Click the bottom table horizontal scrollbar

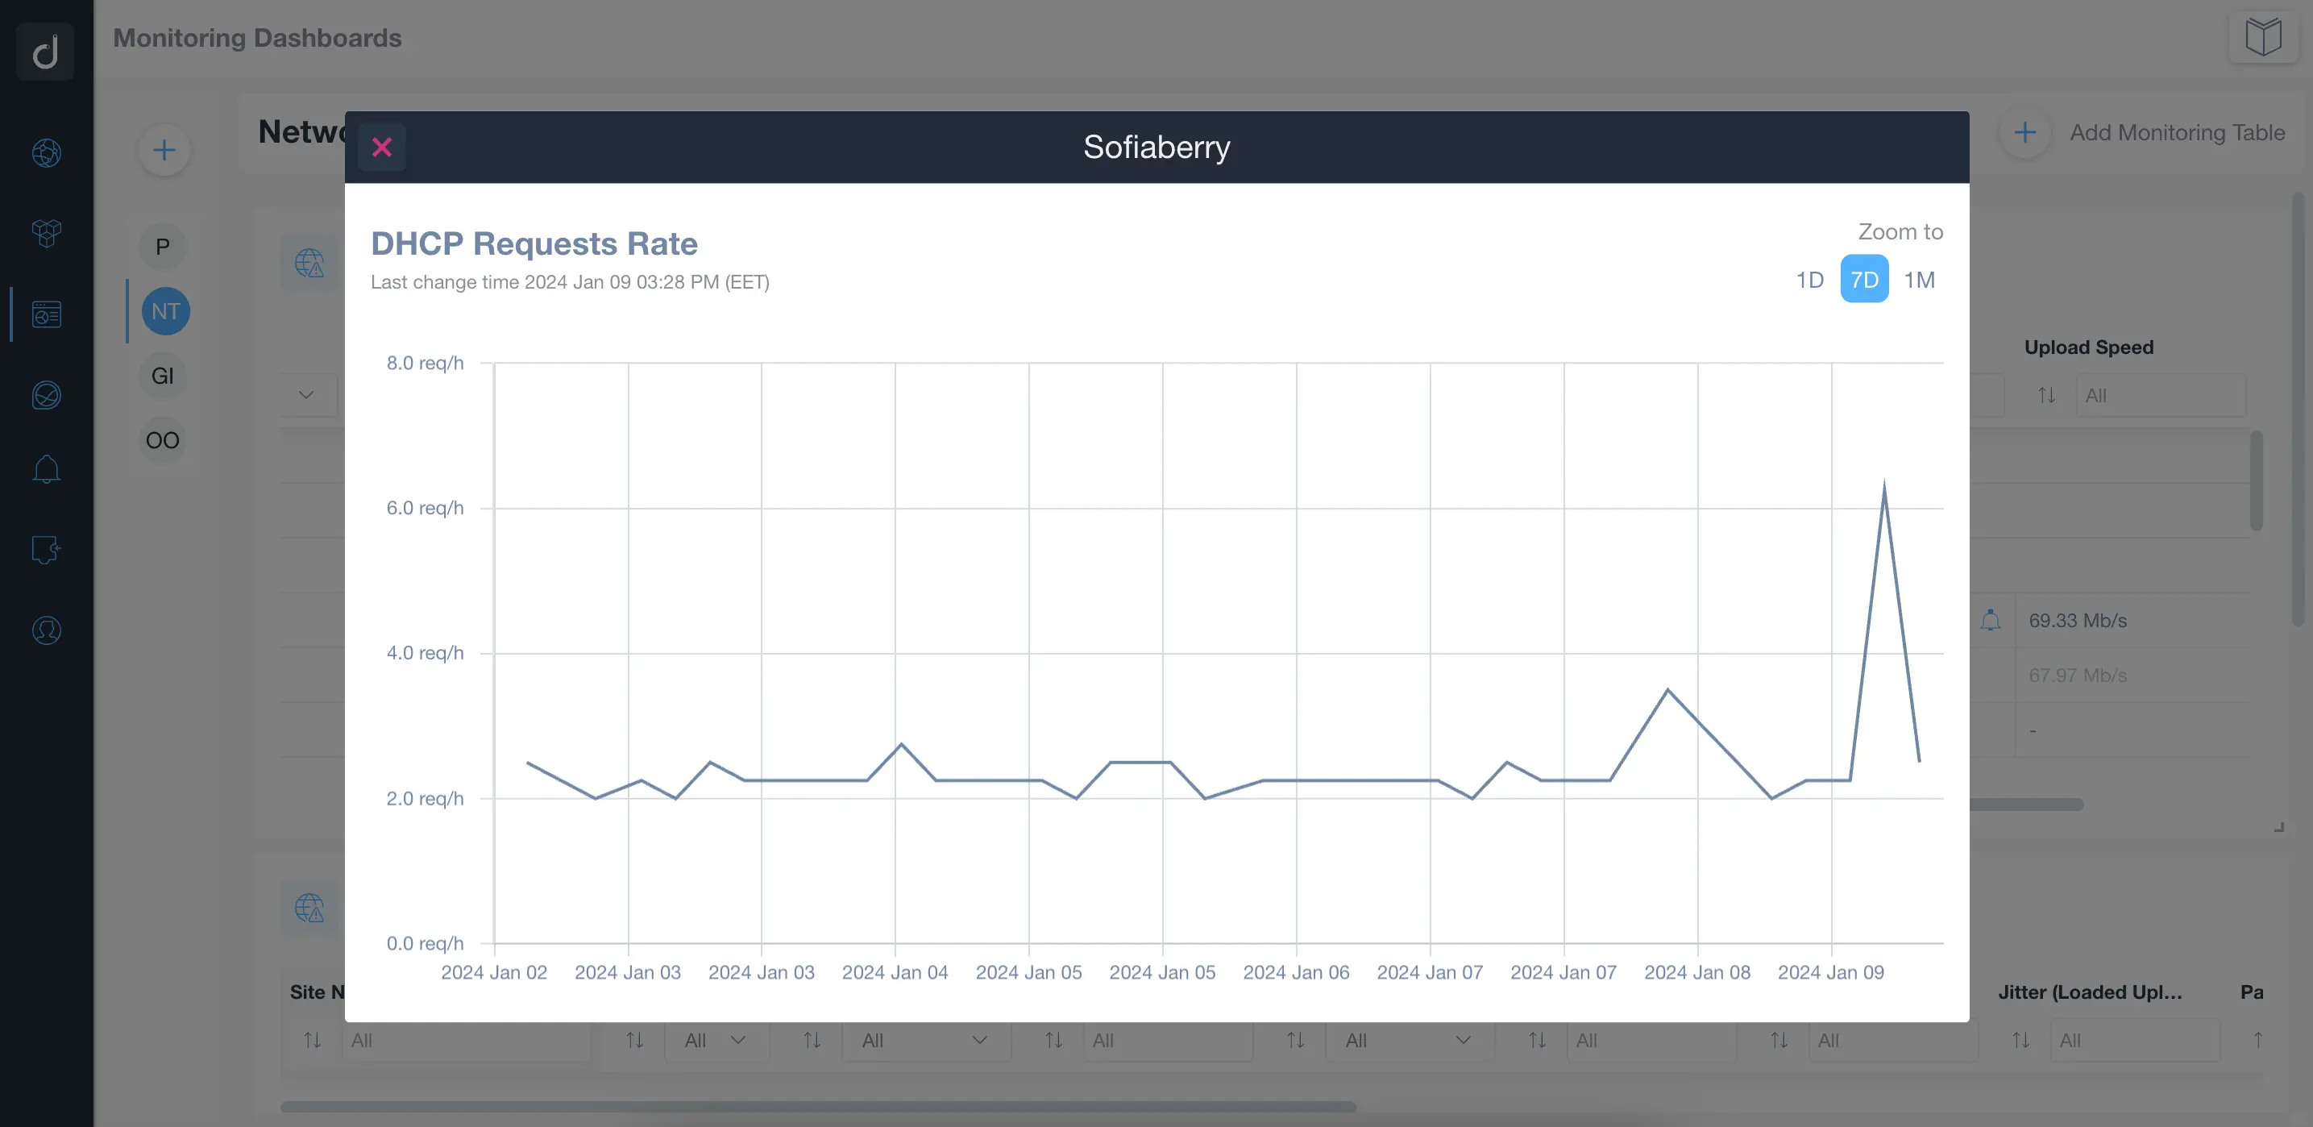tap(818, 1106)
